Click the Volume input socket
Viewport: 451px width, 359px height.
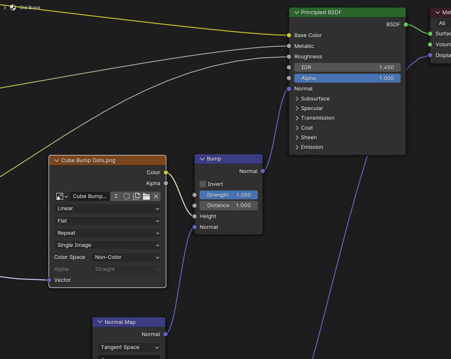point(430,45)
